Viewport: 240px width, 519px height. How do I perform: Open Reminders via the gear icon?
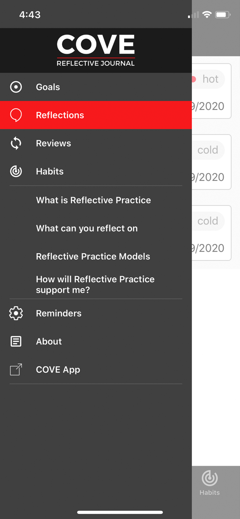[x=16, y=313]
